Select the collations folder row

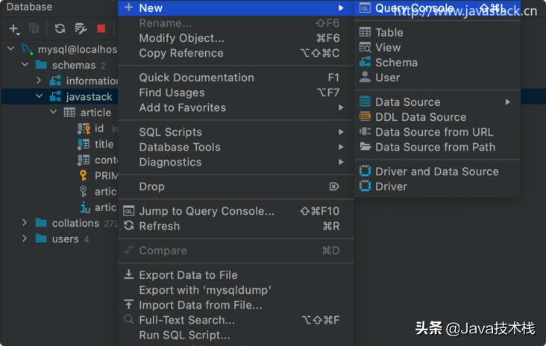point(59,223)
